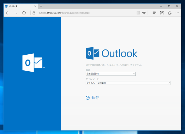Click the Outlook favicon in the tab

click(x=6, y=6)
